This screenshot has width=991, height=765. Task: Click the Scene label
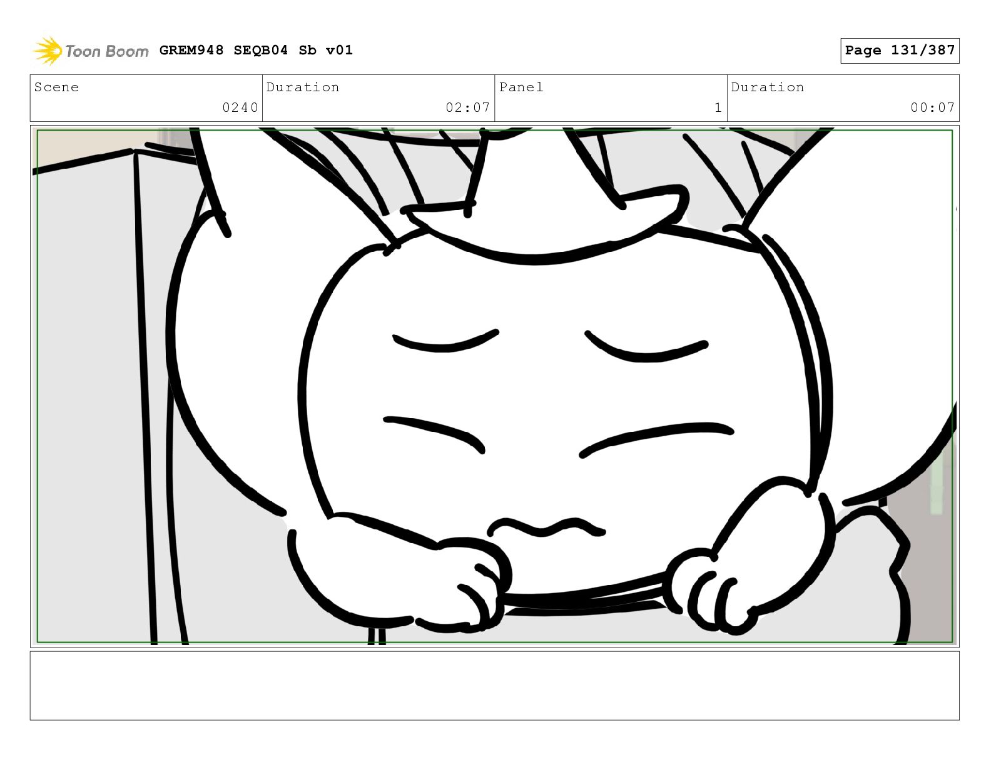pos(56,87)
